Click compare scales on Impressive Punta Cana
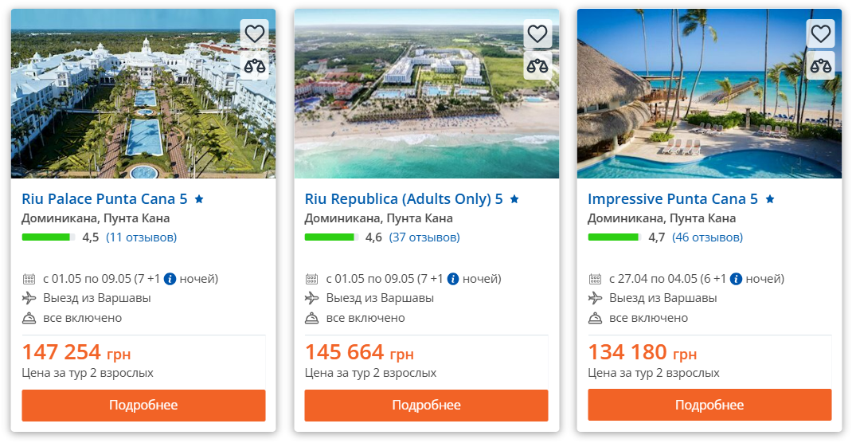The height and width of the screenshot is (443, 856). [x=820, y=65]
